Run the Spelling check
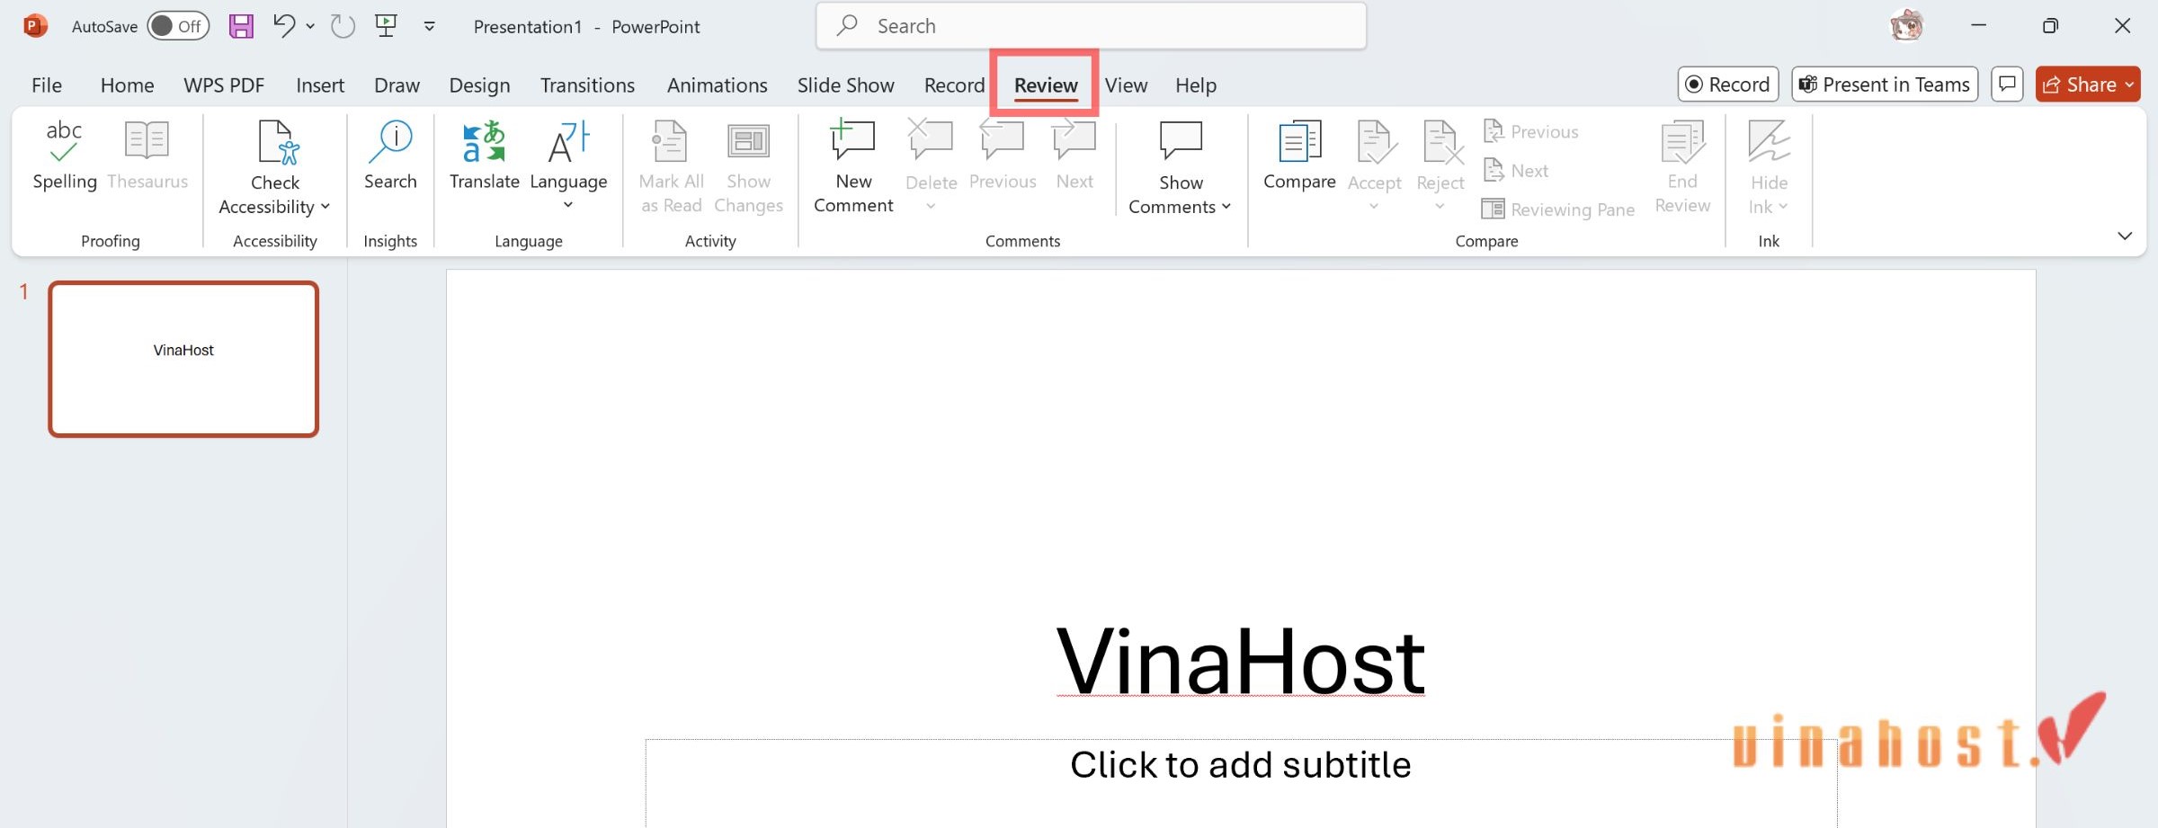Screen dimensions: 2158x828 (64, 156)
